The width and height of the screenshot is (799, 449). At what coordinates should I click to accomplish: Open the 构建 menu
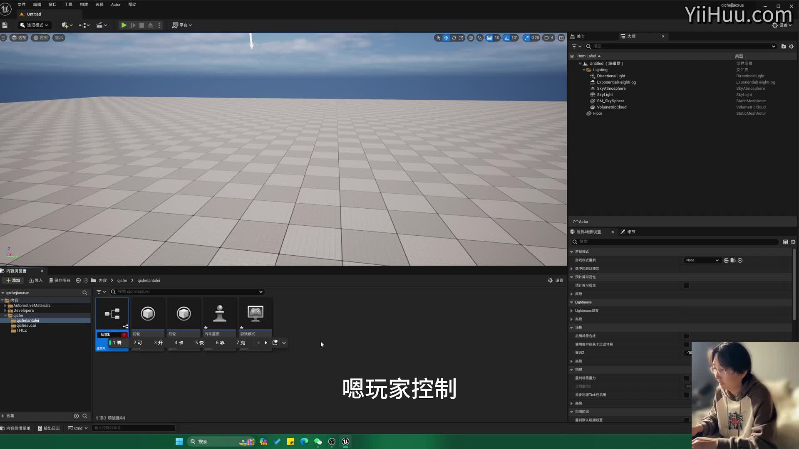click(x=84, y=5)
